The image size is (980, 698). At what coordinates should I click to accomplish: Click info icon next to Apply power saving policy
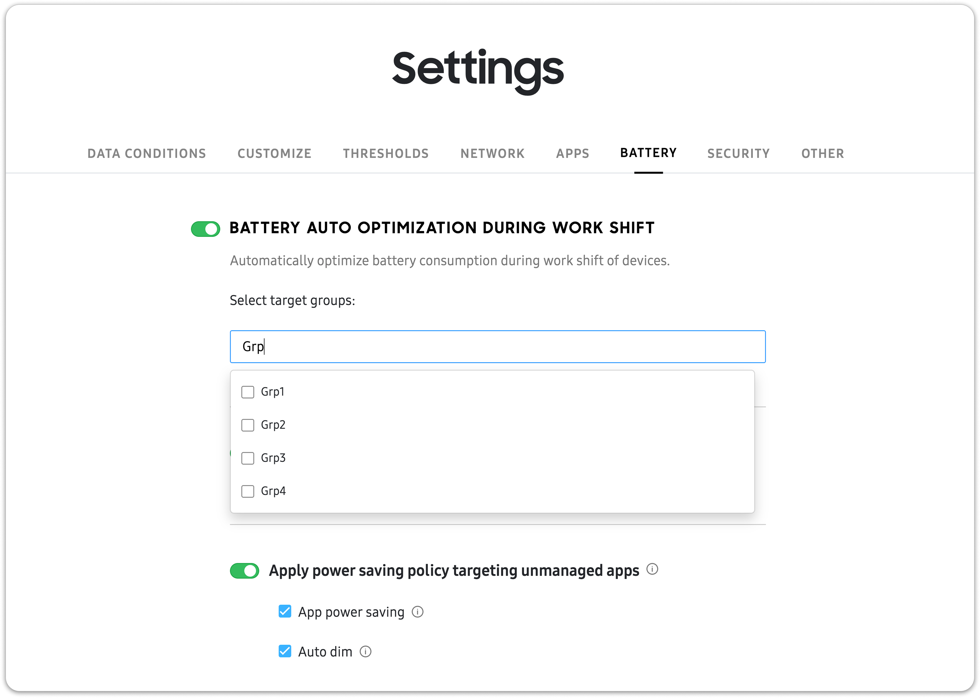click(652, 570)
